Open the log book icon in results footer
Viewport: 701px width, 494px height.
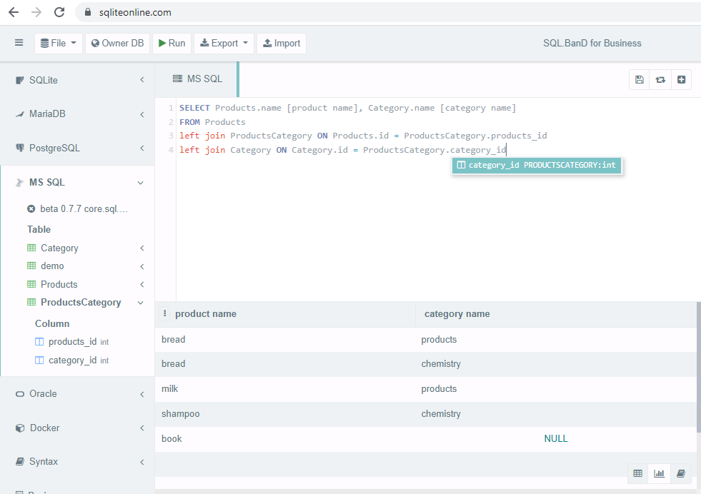click(680, 473)
